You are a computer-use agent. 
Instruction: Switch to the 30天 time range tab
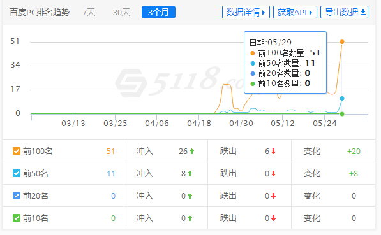121,12
